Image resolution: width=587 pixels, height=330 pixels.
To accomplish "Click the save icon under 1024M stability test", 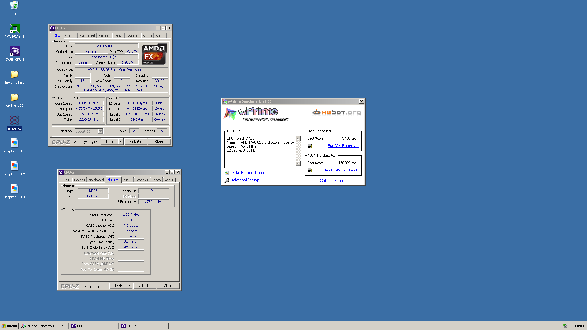I will click(x=310, y=170).
